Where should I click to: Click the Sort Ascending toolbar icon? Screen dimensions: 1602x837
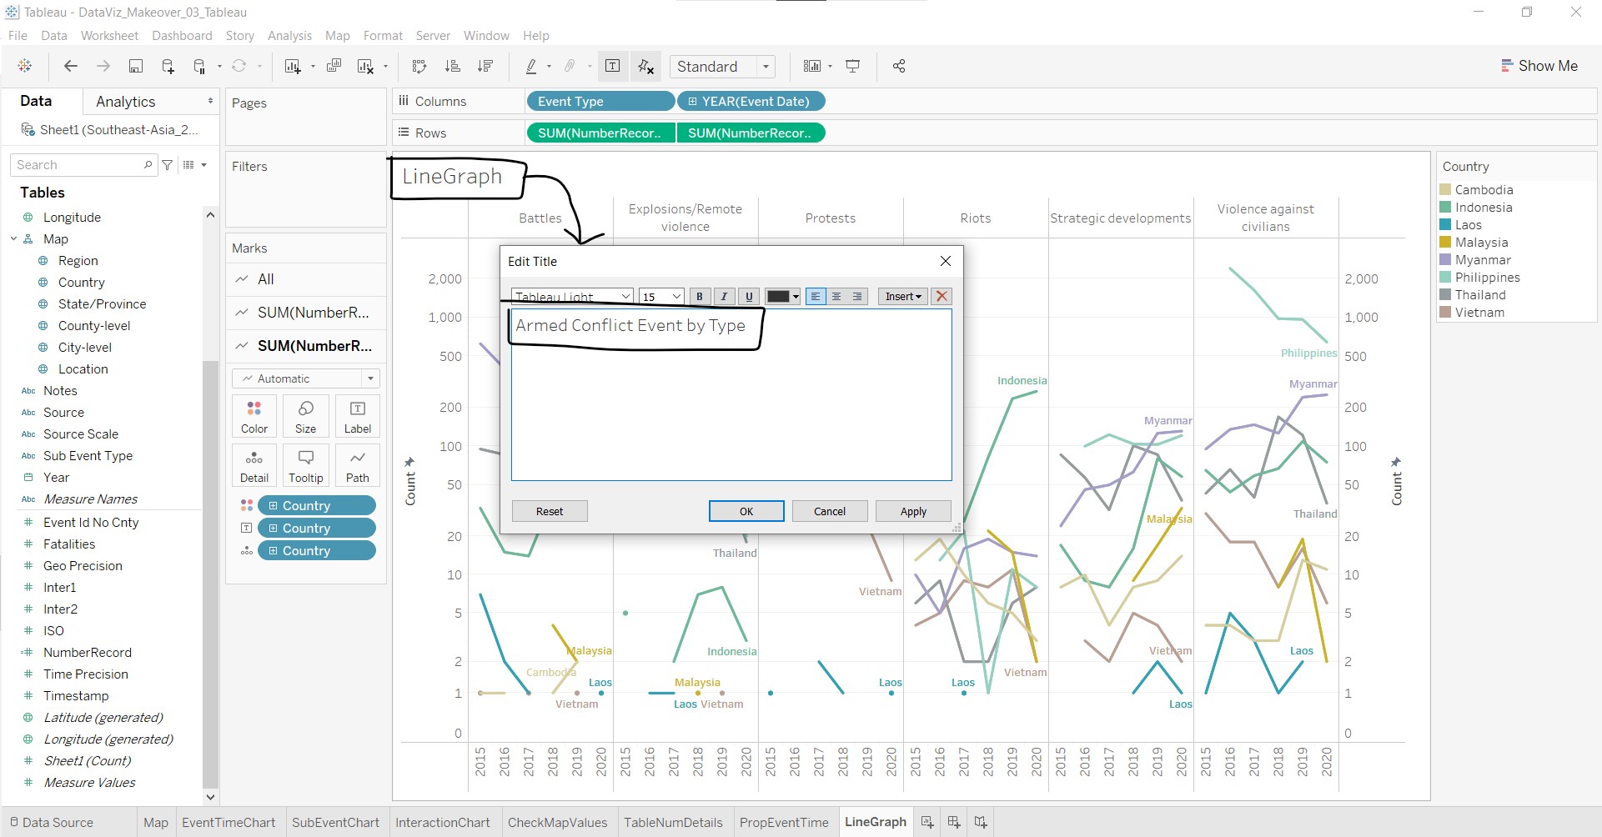click(452, 67)
